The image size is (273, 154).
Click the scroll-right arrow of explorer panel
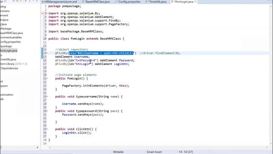(37, 148)
